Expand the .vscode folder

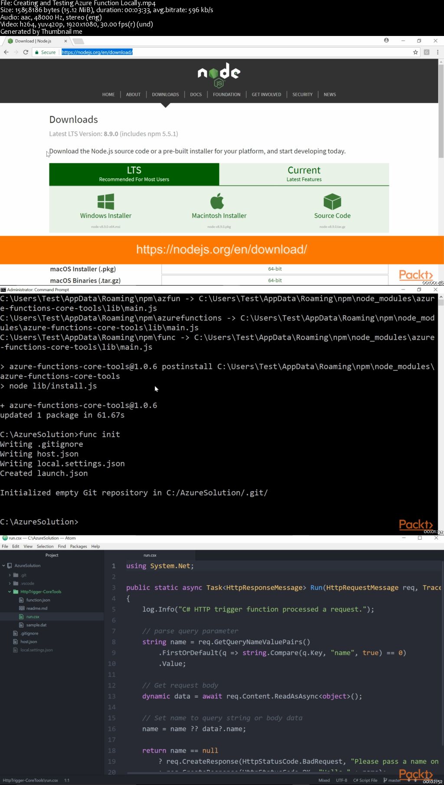click(10, 583)
